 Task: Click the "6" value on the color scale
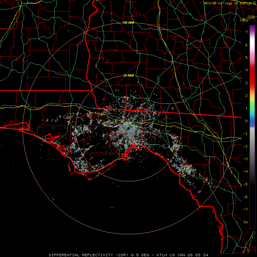246,45
